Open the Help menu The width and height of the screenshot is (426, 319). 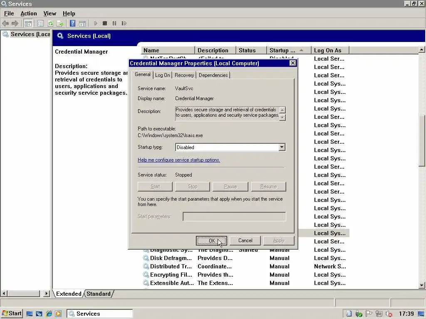click(69, 13)
